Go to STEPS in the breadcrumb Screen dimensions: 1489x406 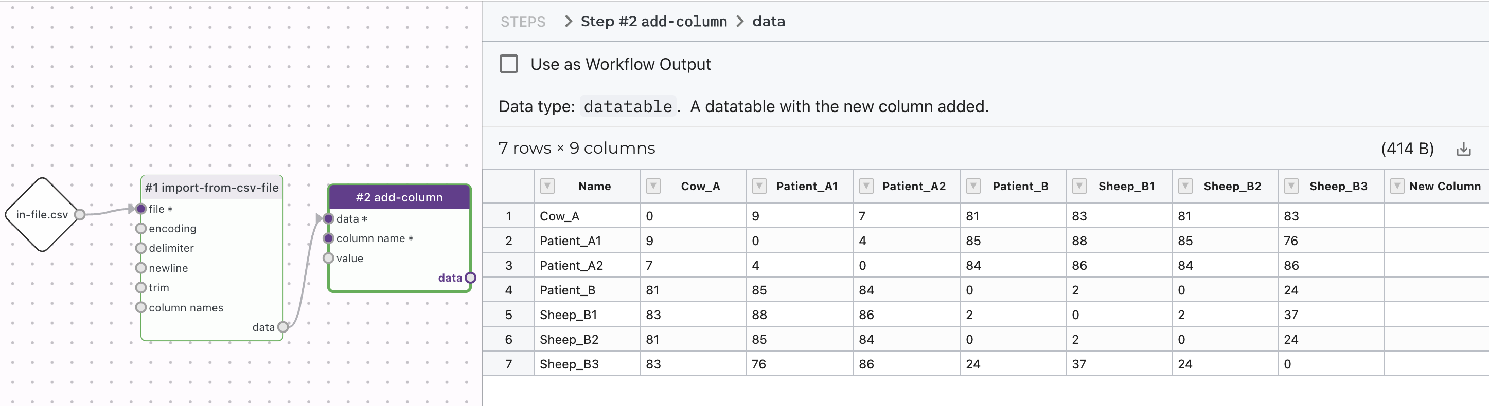coord(523,22)
